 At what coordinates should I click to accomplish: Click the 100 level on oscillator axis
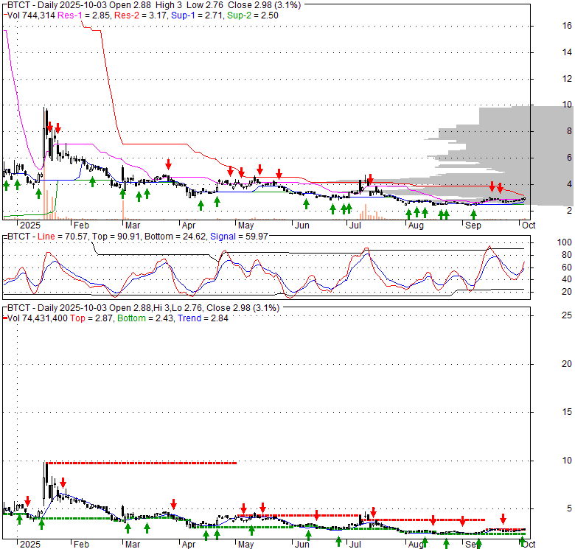click(565, 242)
